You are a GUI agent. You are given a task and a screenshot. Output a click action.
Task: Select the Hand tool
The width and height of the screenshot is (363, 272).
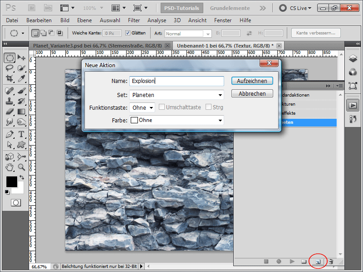[x=10, y=167]
